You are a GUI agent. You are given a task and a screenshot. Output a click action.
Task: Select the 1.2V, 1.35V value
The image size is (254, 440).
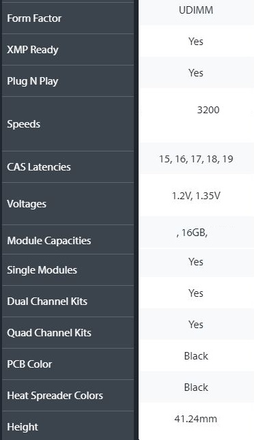[196, 196]
